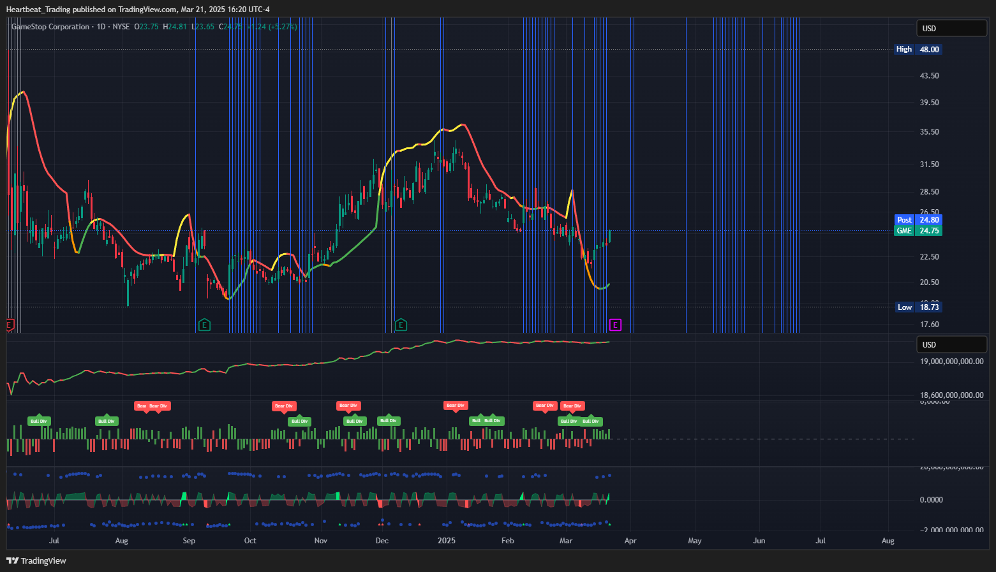Click the May label on the time axis

[x=695, y=541]
